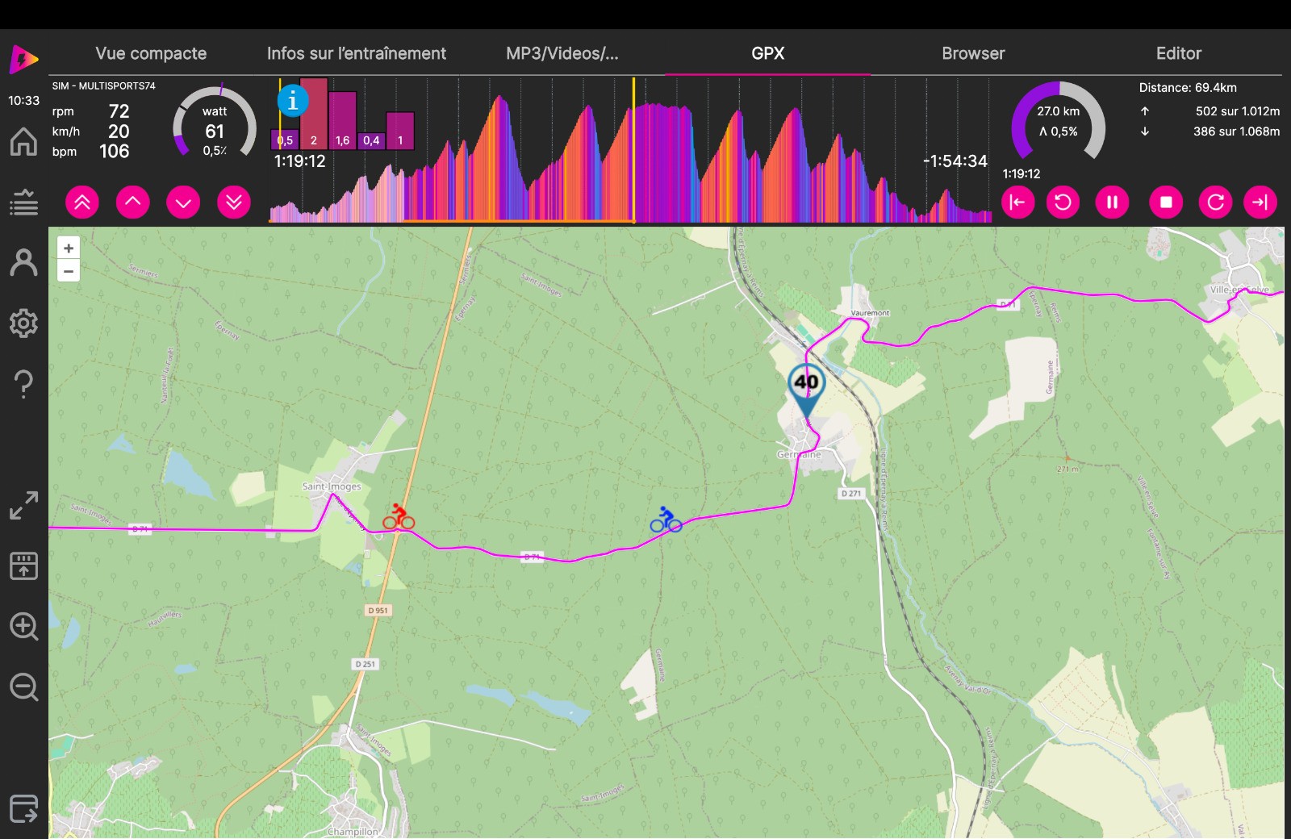This screenshot has width=1291, height=839.
Task: Toggle fullscreen with the expand arrows icon
Action: pyautogui.click(x=23, y=506)
